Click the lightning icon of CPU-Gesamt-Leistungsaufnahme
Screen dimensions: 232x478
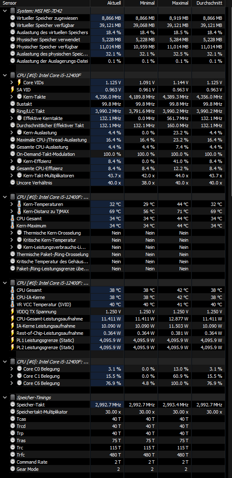[13, 318]
